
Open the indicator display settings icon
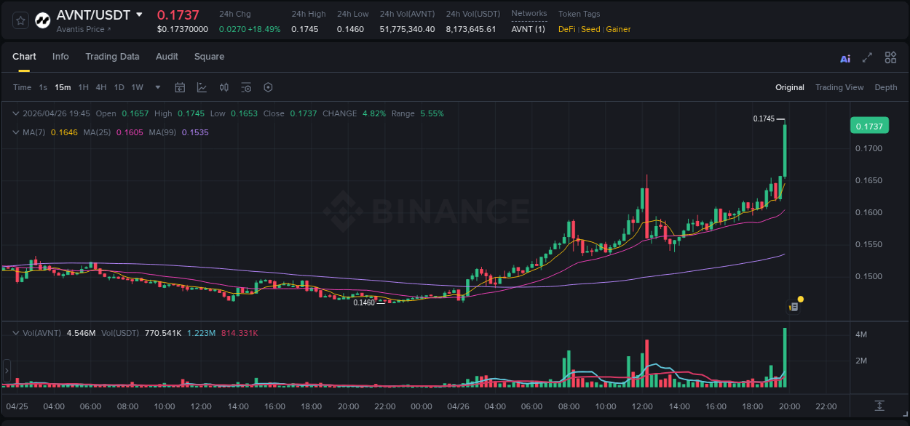pyautogui.click(x=246, y=87)
